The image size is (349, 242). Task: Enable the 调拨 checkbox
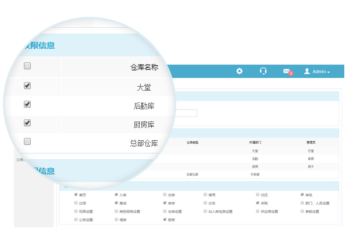pos(116,219)
